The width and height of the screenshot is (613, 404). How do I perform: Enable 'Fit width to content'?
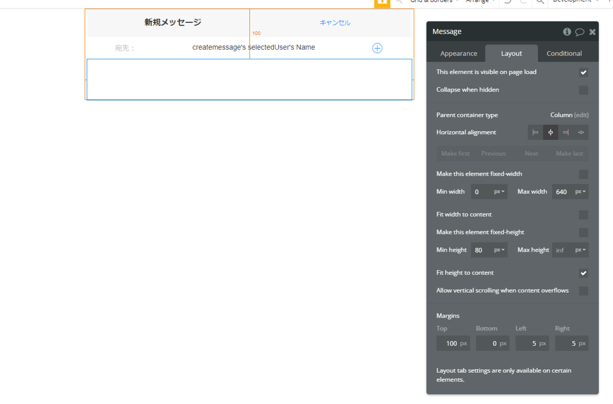click(583, 215)
